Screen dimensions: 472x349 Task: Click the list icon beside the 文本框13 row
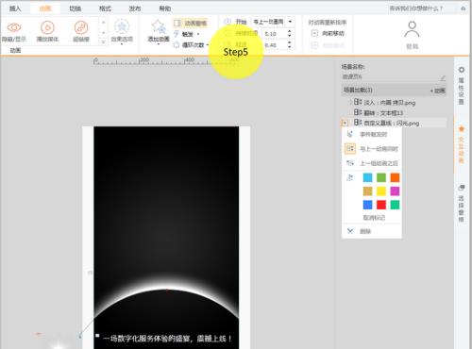[358, 112]
